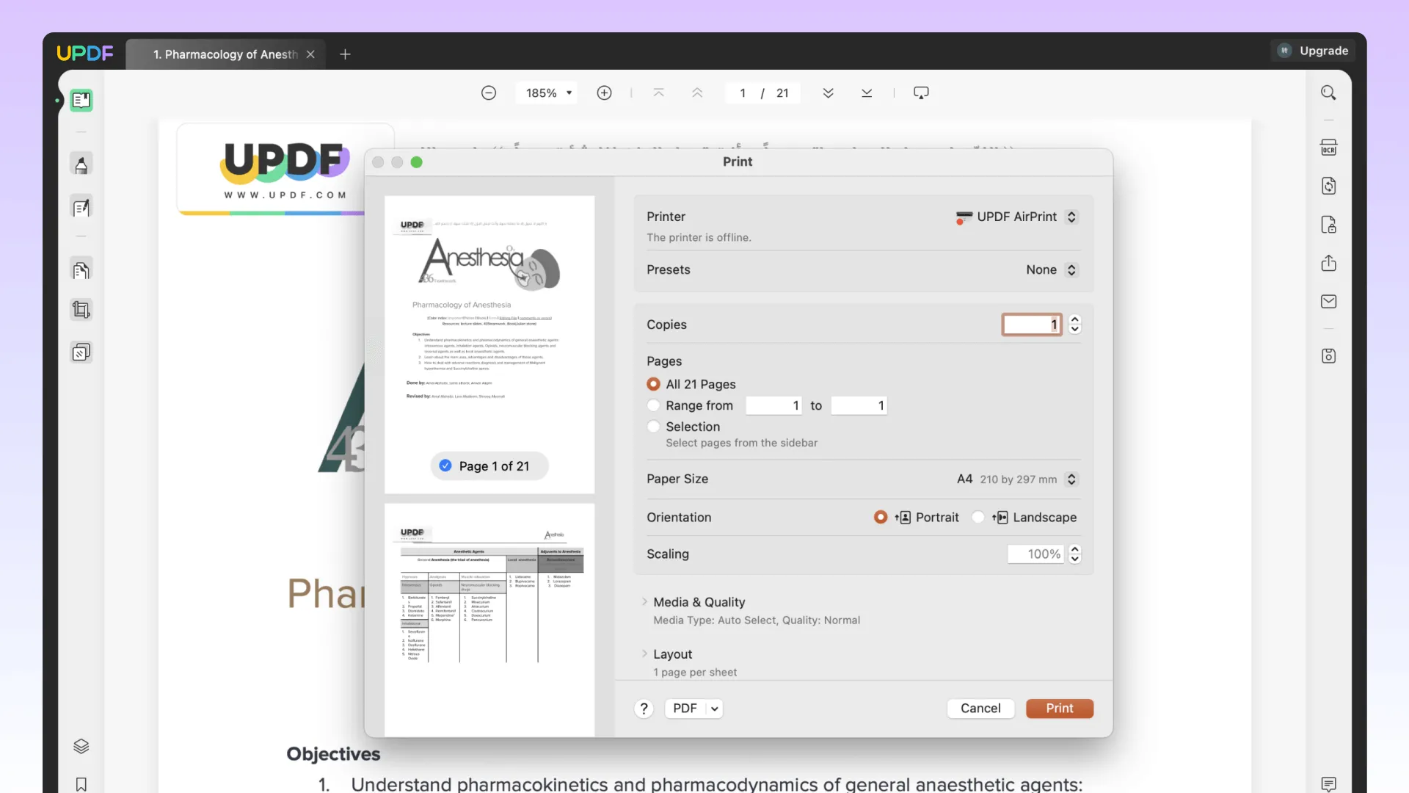Click the Share/Export icon in sidebar
1409x793 pixels.
(1329, 262)
